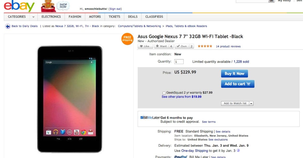Click the blue back arrow icon

(8, 26)
